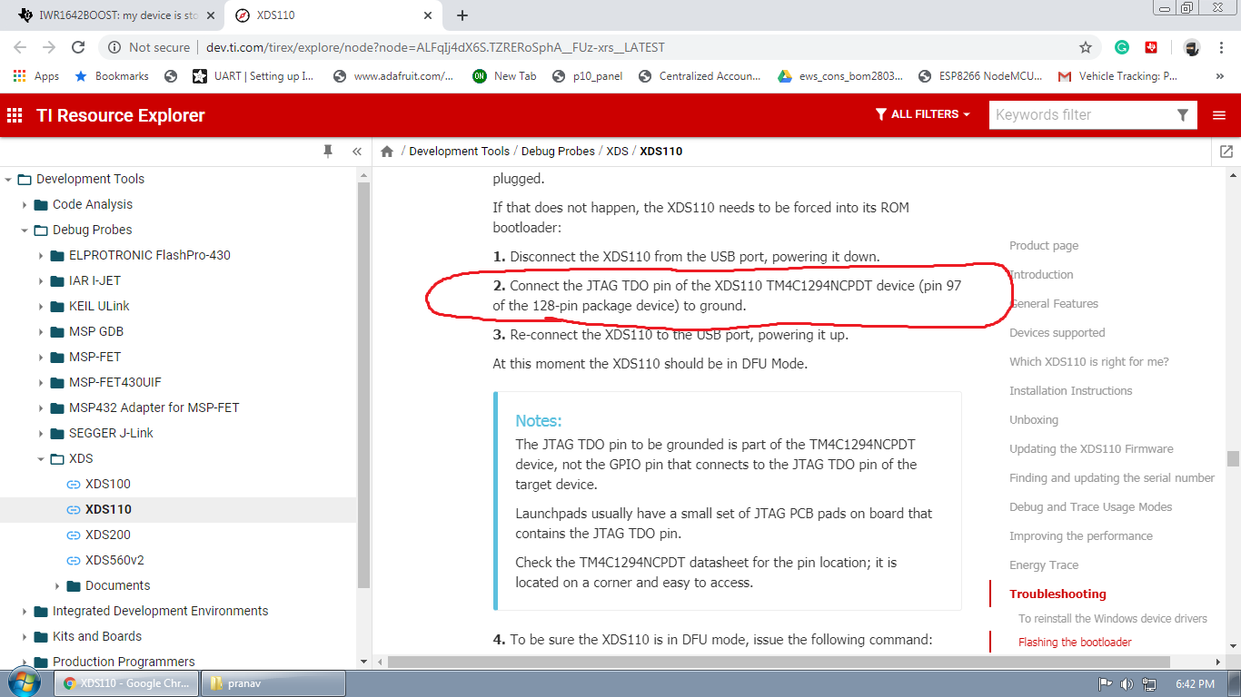This screenshot has width=1241, height=697.
Task: Click Debug Probes breadcrumb link
Action: [558, 152]
